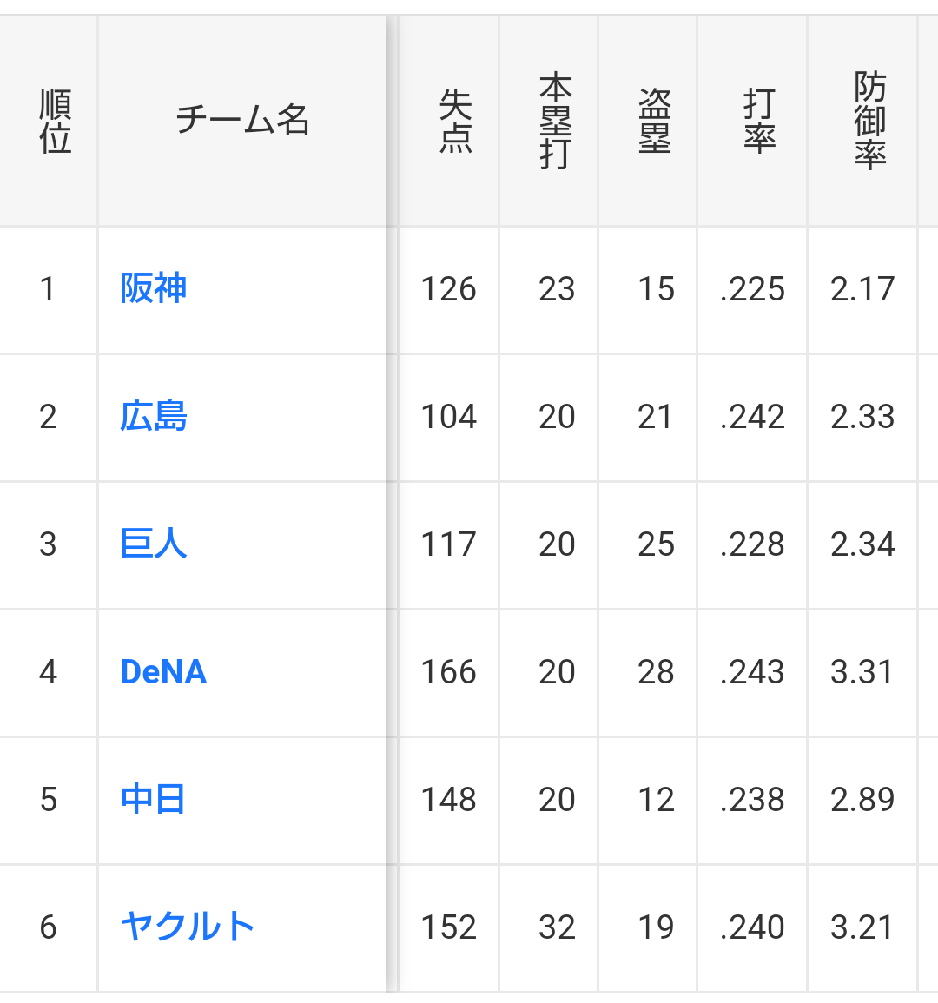The height and width of the screenshot is (1003, 938).
Task: Click the 防御率 column header
Action: pos(869,121)
